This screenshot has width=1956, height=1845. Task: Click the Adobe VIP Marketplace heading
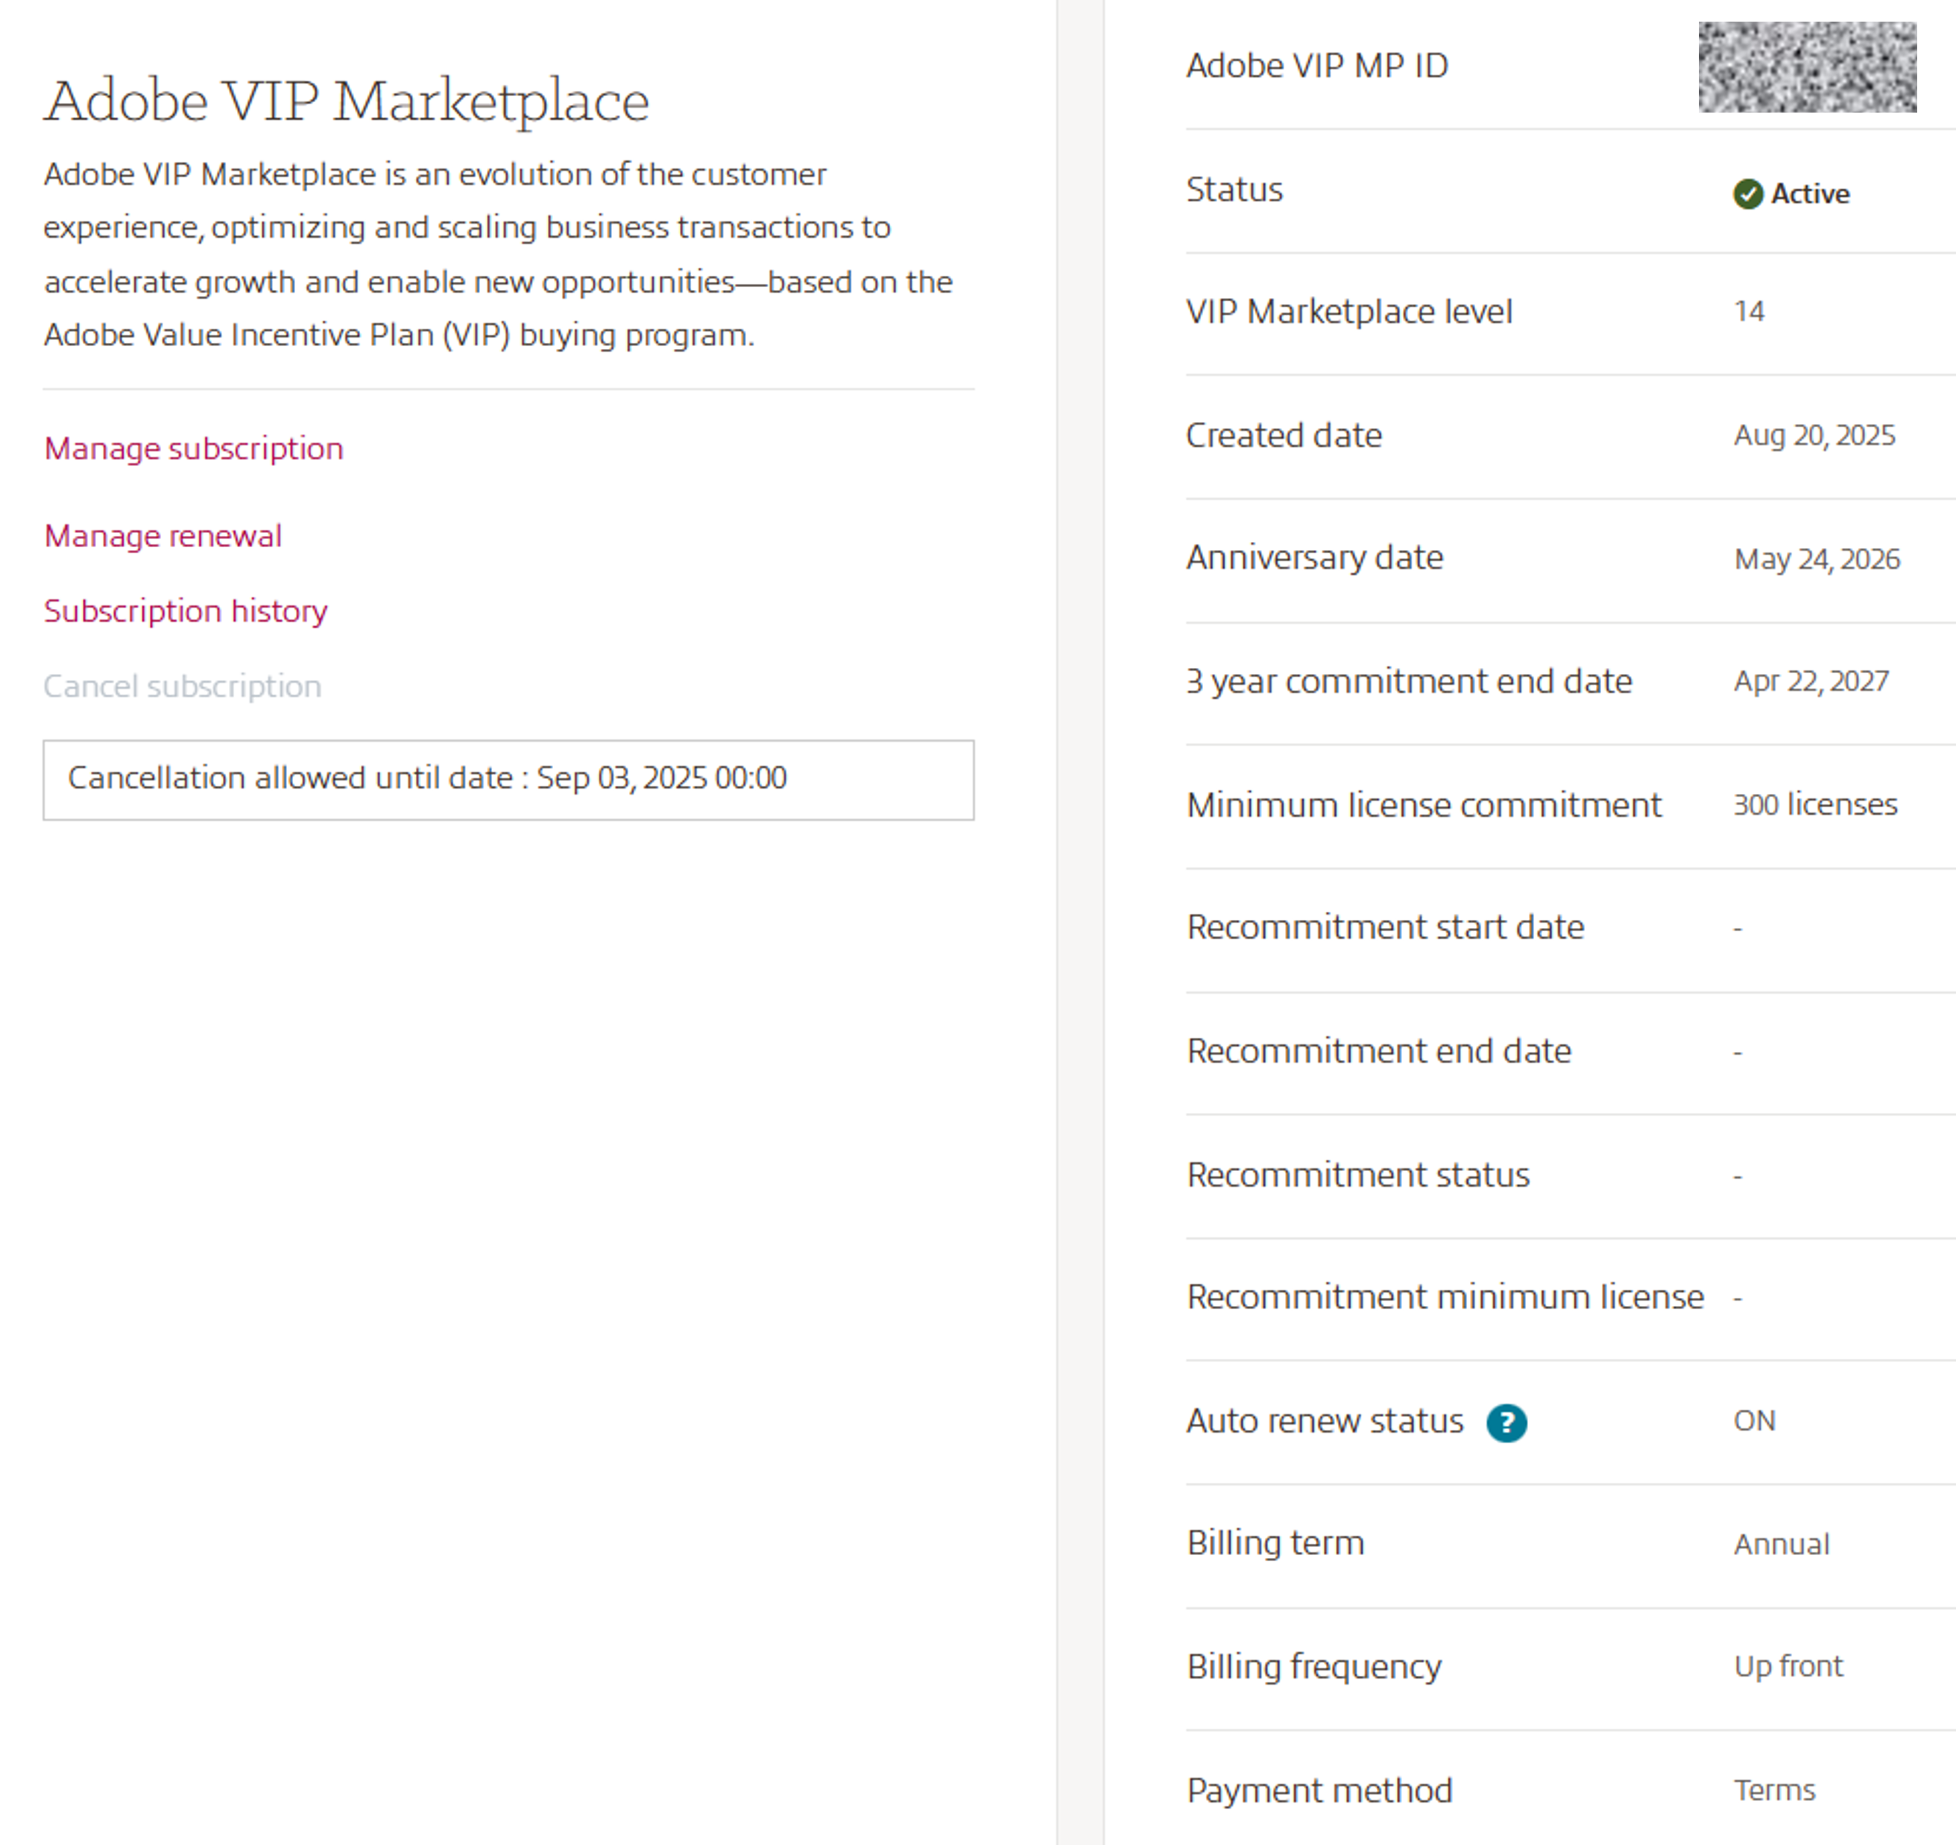tap(347, 98)
